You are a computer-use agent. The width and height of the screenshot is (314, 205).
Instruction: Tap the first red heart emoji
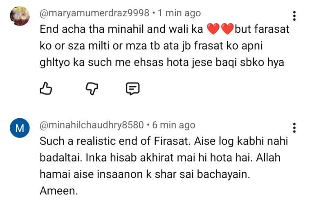point(213,29)
